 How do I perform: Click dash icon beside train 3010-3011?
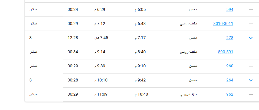coord(250,24)
